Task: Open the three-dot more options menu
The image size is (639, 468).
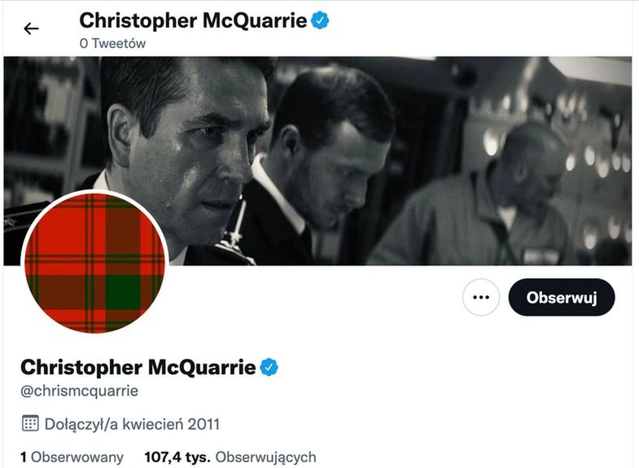Action: [480, 298]
